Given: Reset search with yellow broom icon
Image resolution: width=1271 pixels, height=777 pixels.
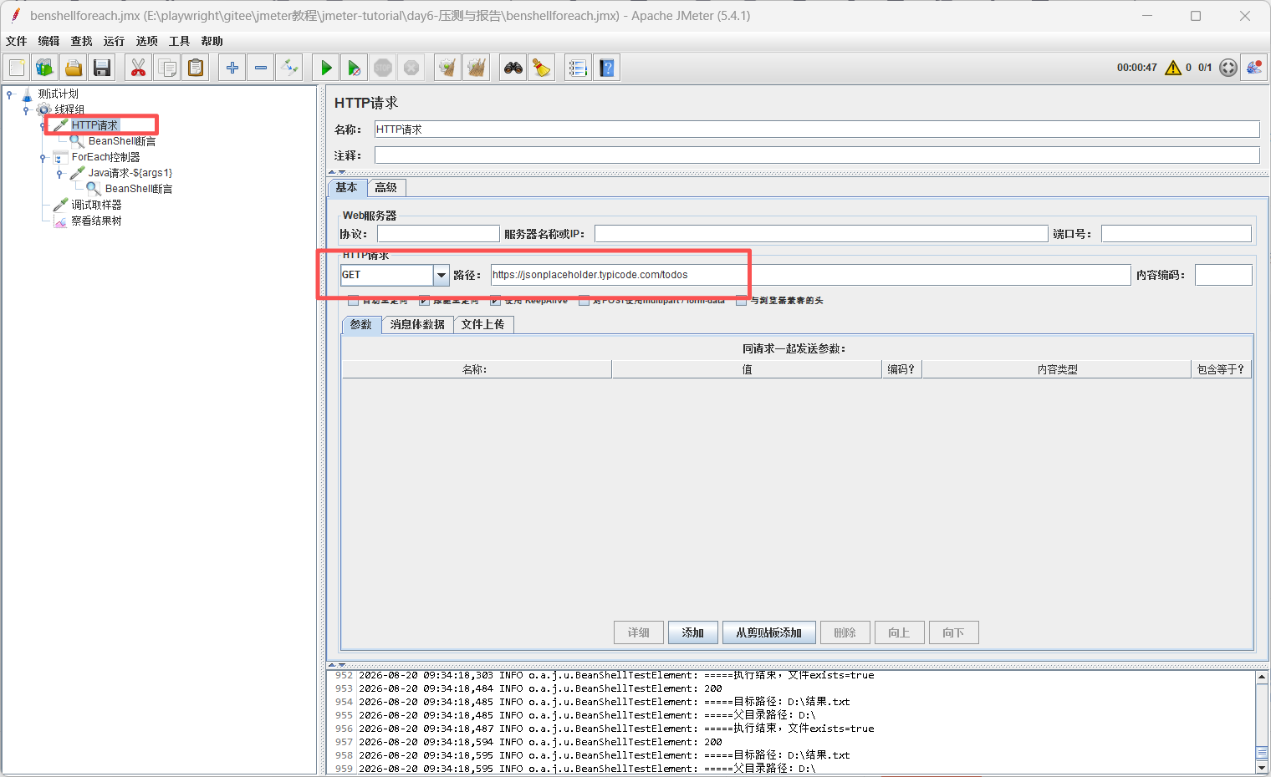Looking at the screenshot, I should 542,68.
